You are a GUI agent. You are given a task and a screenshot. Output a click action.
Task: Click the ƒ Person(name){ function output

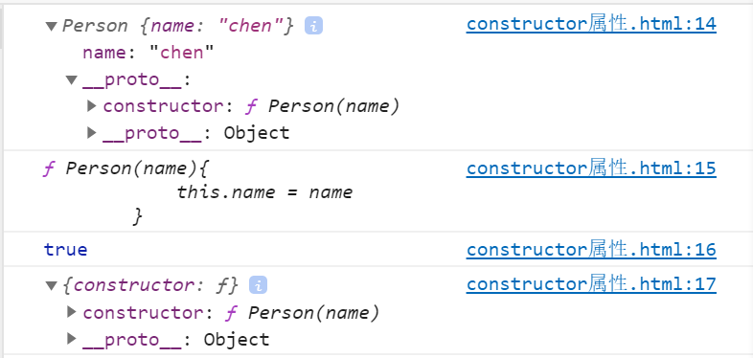click(126, 168)
